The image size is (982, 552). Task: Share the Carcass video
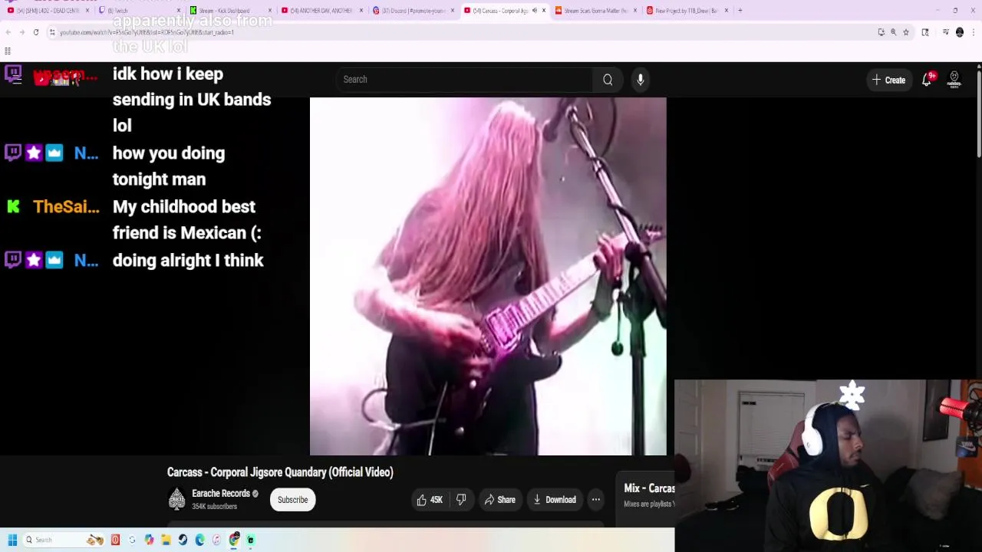coord(499,500)
